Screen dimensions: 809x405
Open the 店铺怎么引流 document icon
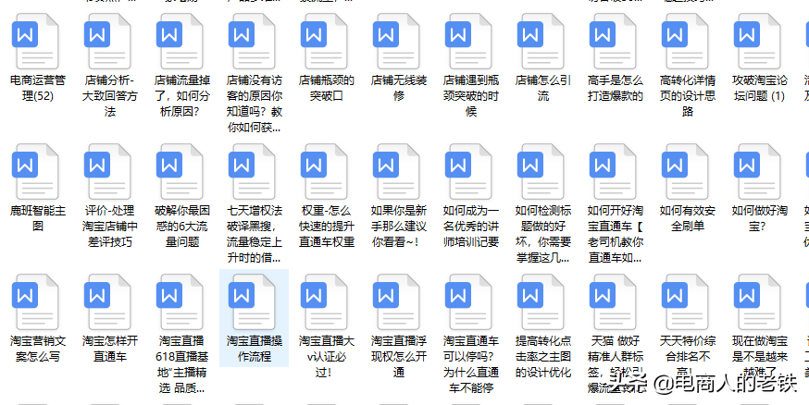click(x=541, y=40)
